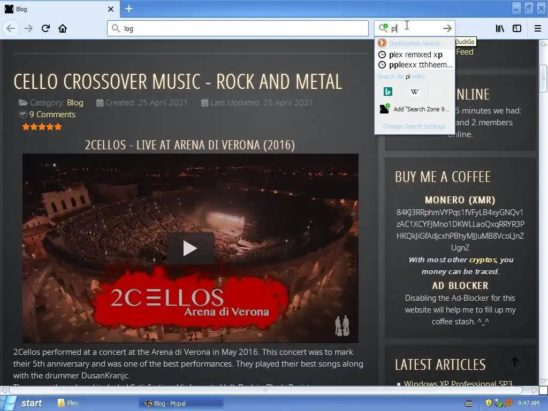Image resolution: width=548 pixels, height=411 pixels.
Task: Add the Search Zone 9 search engine
Action: [415, 109]
